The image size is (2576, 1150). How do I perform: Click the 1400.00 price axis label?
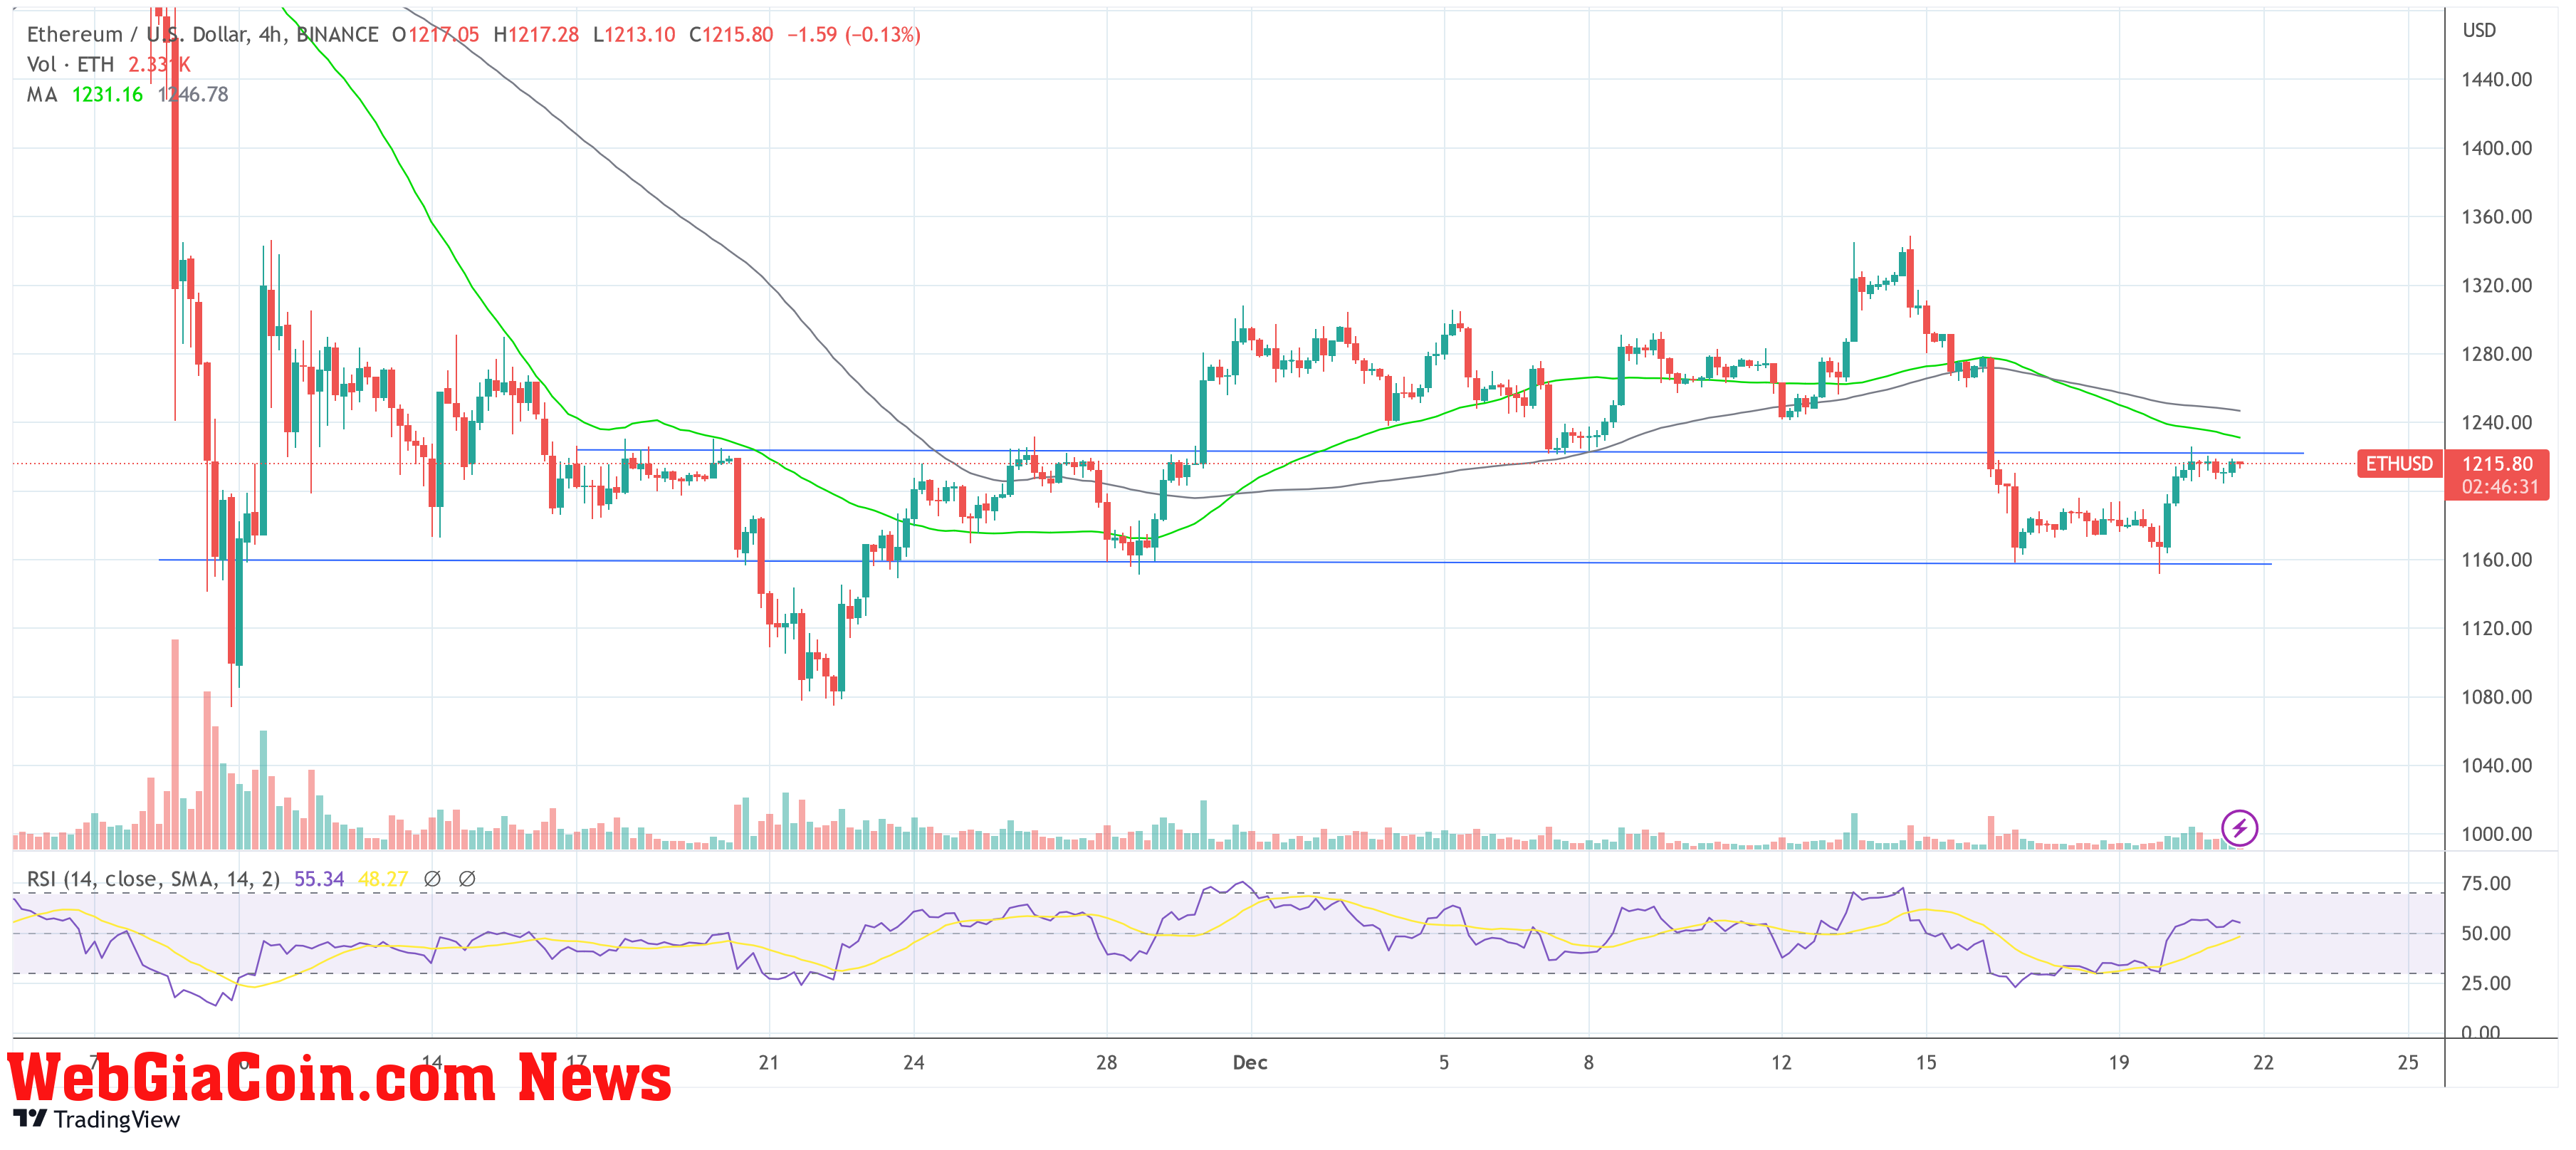[2496, 148]
